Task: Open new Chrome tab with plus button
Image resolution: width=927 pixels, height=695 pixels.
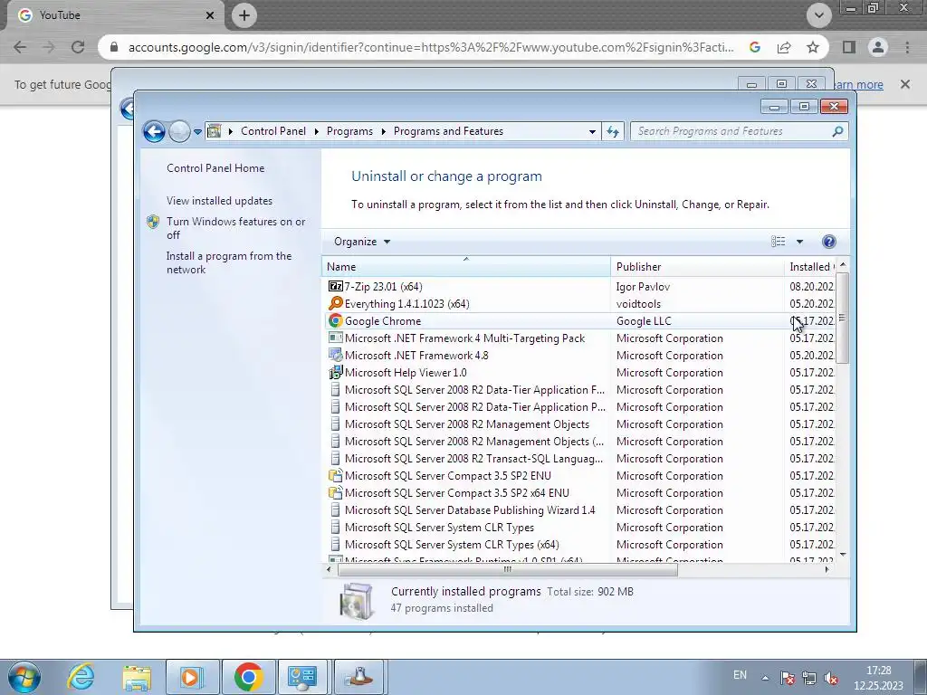Action: coord(244,15)
